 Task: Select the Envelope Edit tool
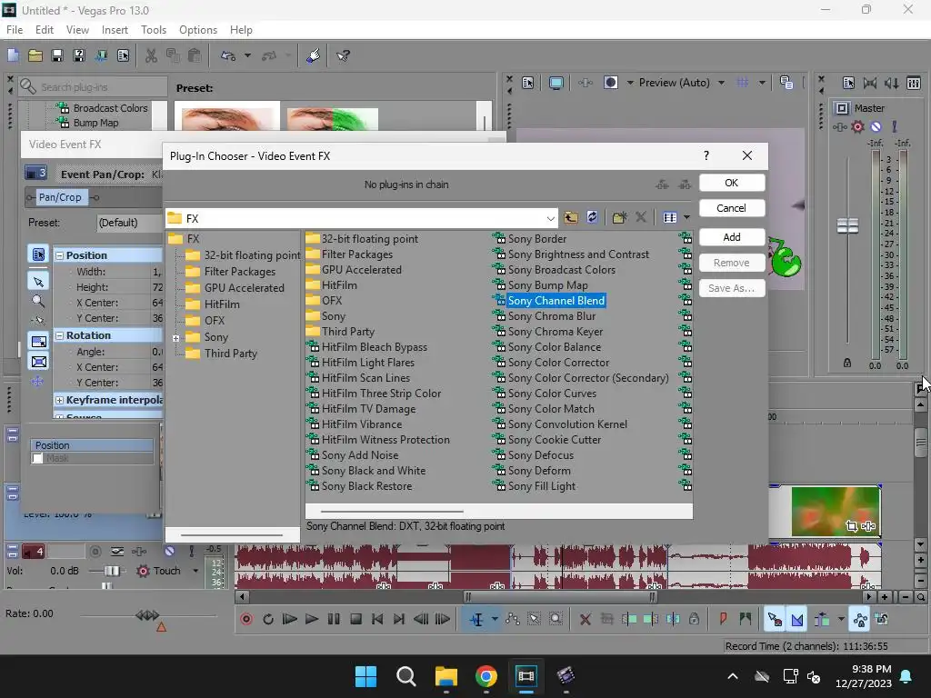click(513, 620)
